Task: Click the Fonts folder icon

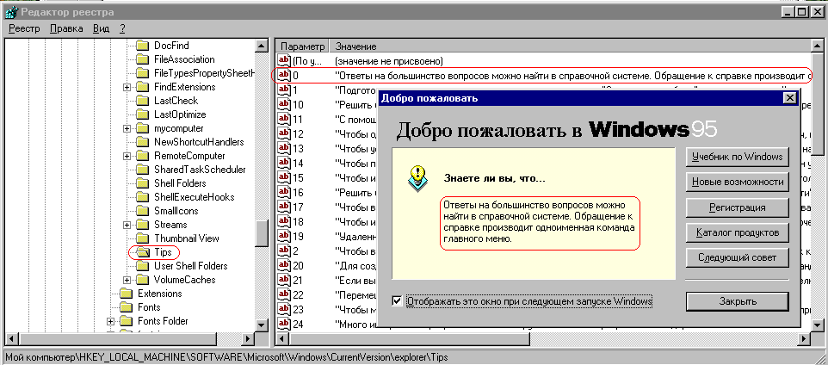Action: pyautogui.click(x=126, y=307)
